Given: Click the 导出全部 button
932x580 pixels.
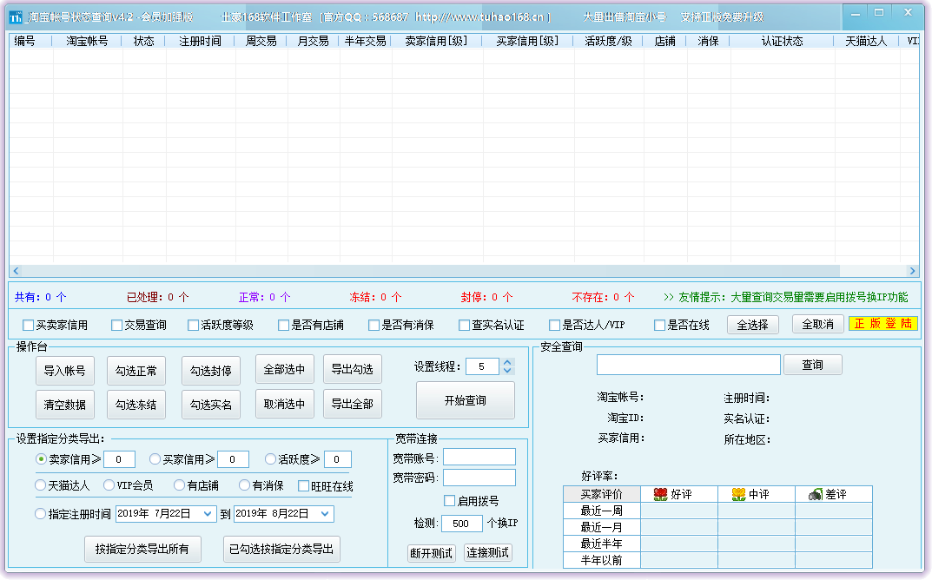Looking at the screenshot, I should tap(353, 404).
